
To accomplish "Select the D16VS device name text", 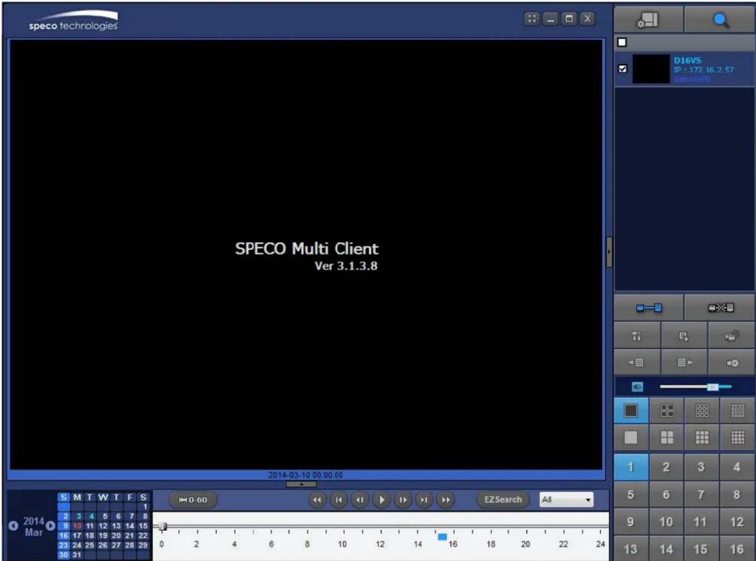I will pos(687,60).
